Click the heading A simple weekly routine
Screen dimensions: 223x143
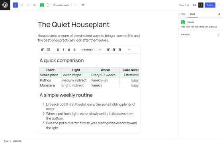[x=66, y=95]
